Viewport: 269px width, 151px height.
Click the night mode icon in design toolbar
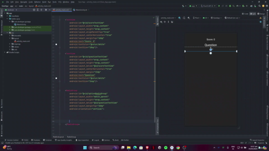189,18
